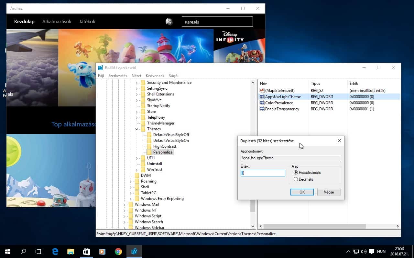
Task: Select (Alapértelmezett) string value icon
Action: click(262, 91)
